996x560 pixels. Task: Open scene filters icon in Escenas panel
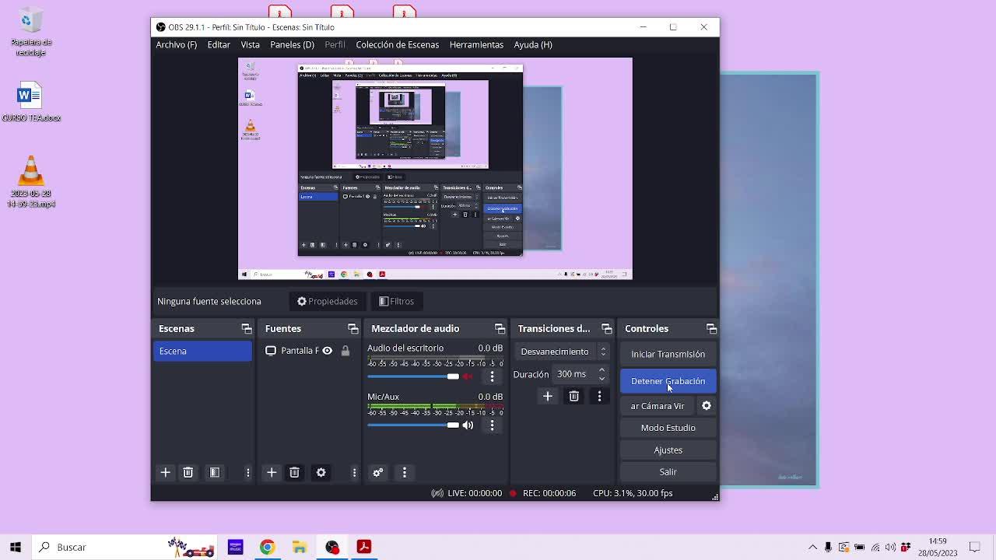point(215,472)
